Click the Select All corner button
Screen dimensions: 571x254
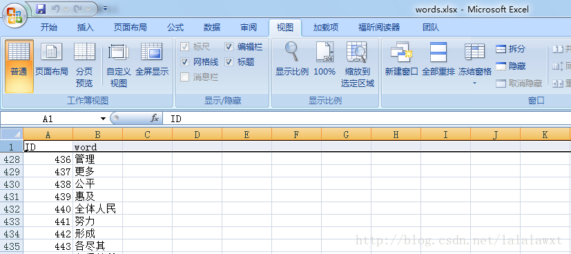click(12, 135)
